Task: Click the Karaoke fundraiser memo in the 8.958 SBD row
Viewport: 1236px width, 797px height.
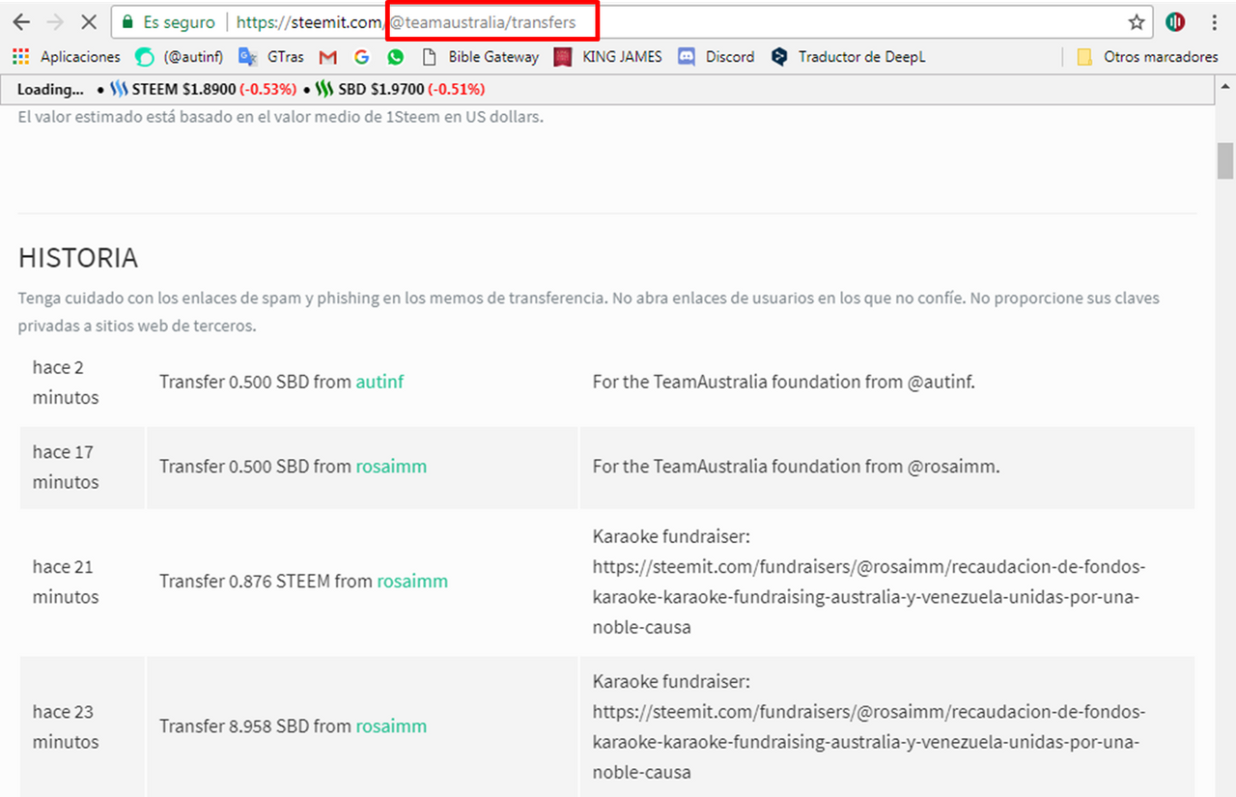Action: tap(869, 726)
